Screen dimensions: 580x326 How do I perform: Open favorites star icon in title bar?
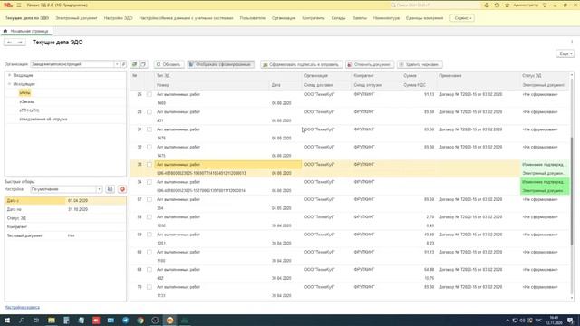pos(507,5)
